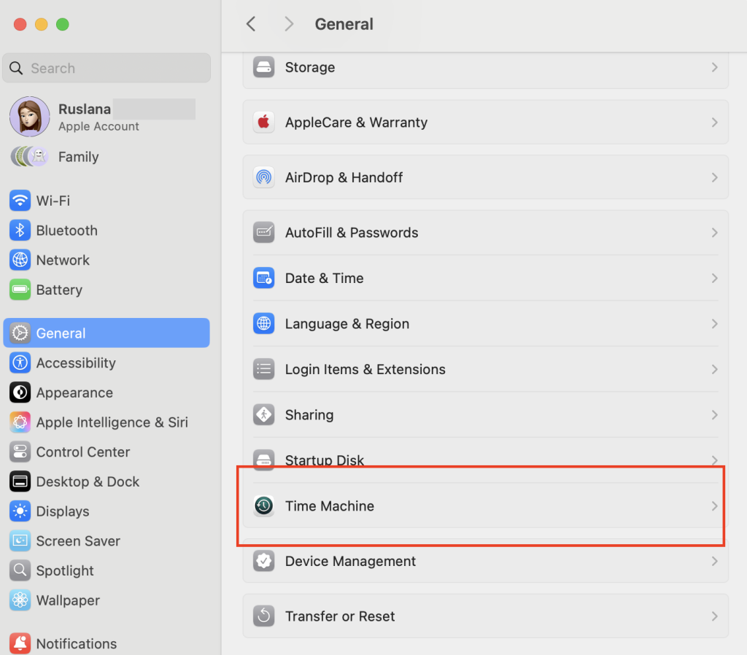Expand Device Management chevron
747x655 pixels.
point(714,561)
